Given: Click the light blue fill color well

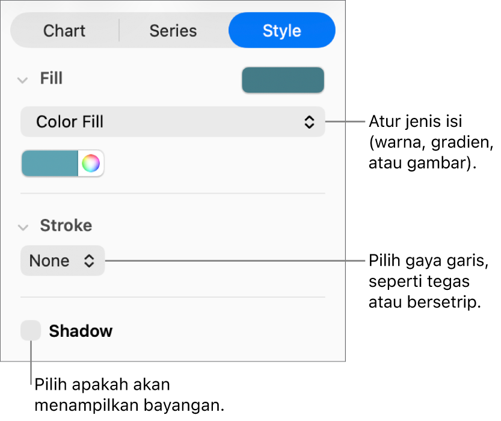Looking at the screenshot, I should 50,164.
